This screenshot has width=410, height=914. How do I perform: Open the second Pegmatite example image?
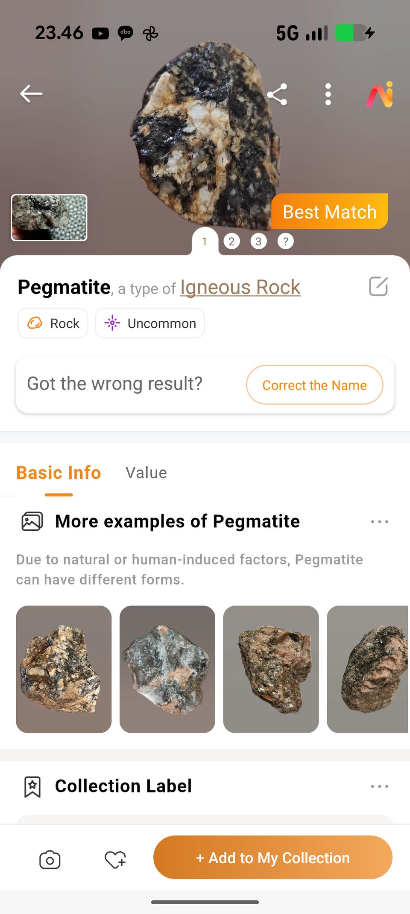pyautogui.click(x=167, y=669)
